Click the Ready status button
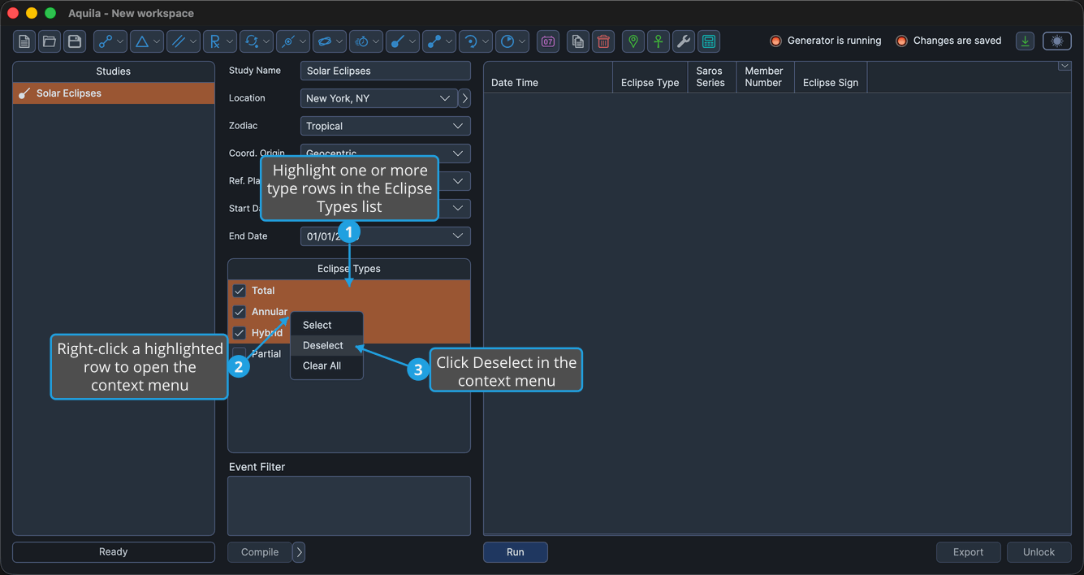This screenshot has height=575, width=1084. point(114,552)
